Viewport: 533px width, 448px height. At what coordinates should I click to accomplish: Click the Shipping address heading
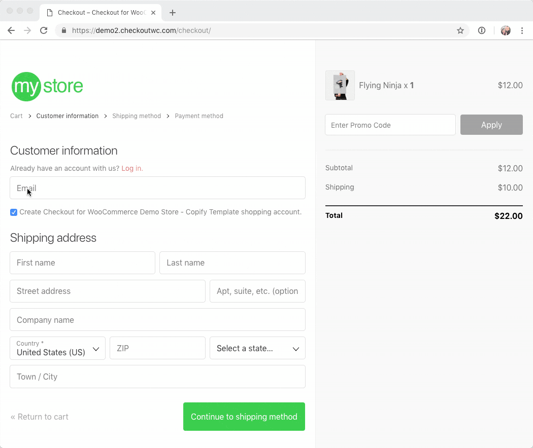[53, 238]
